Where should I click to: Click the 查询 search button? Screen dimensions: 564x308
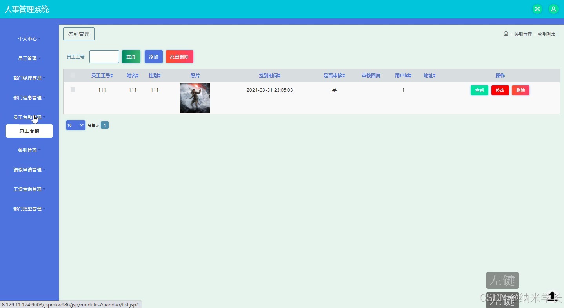pos(131,57)
